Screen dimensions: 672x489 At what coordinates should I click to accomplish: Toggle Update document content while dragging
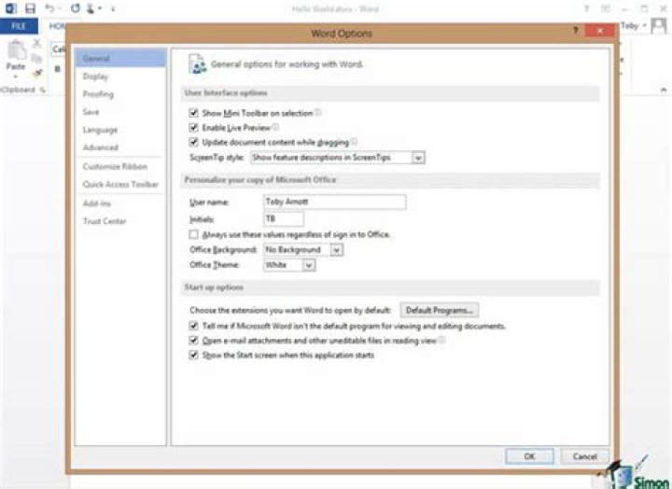[x=193, y=142]
